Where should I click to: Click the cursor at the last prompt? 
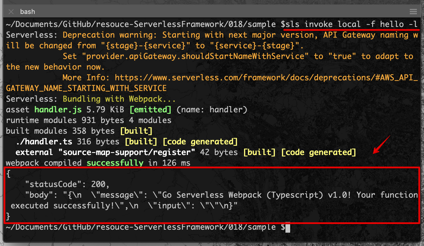[x=288, y=227]
